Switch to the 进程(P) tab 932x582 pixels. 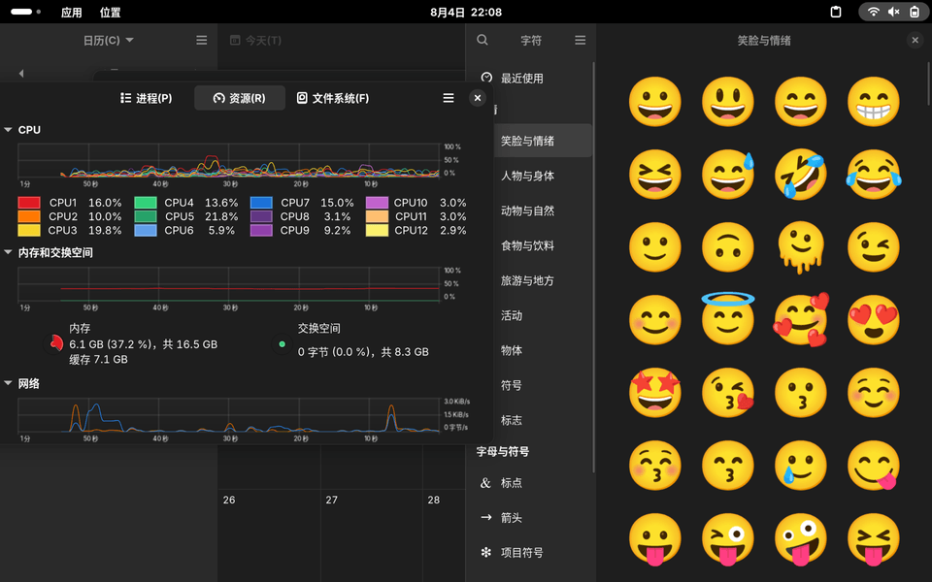(x=146, y=98)
